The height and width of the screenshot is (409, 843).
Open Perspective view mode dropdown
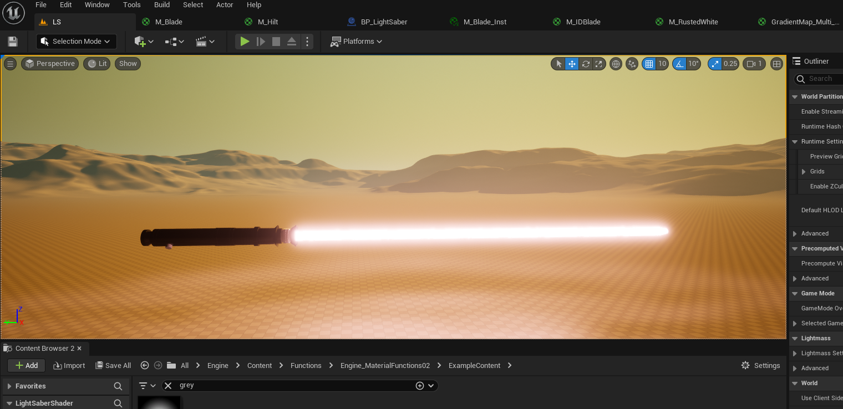click(x=50, y=64)
